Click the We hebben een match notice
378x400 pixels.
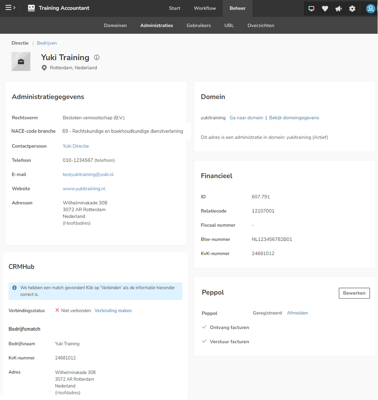(95, 291)
